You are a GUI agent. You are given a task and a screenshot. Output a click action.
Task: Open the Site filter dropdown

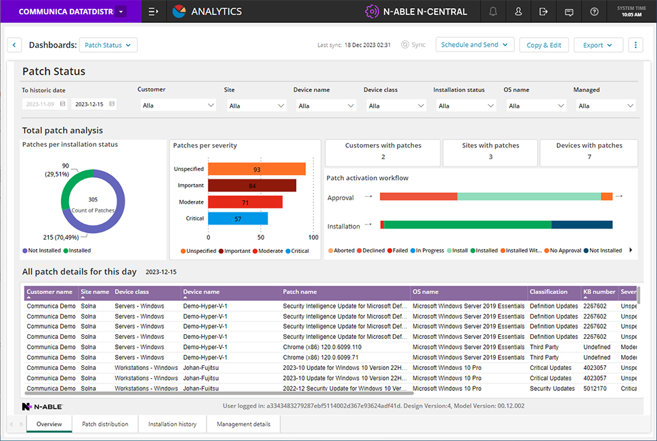click(257, 106)
